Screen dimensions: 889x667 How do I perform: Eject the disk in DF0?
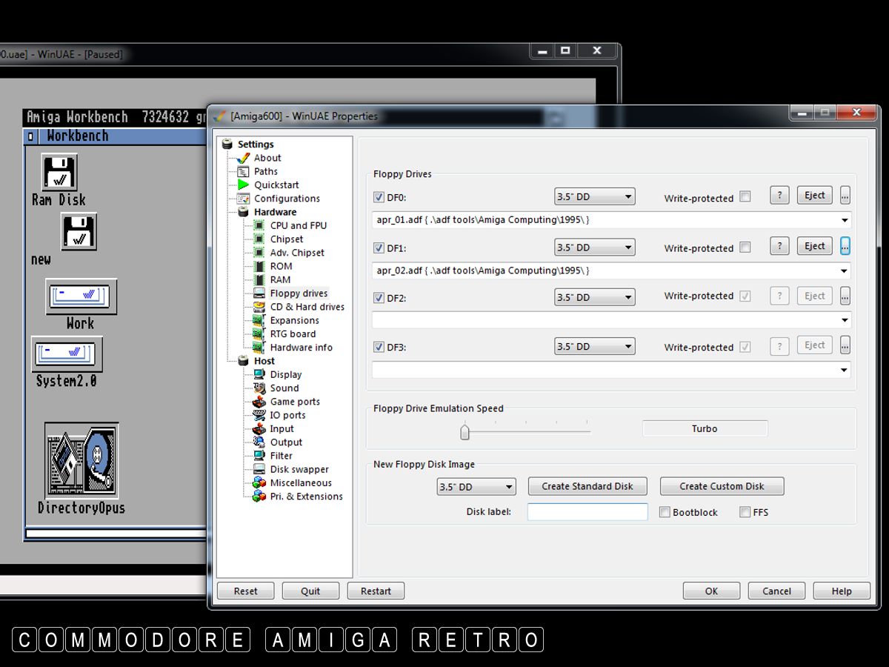(814, 196)
